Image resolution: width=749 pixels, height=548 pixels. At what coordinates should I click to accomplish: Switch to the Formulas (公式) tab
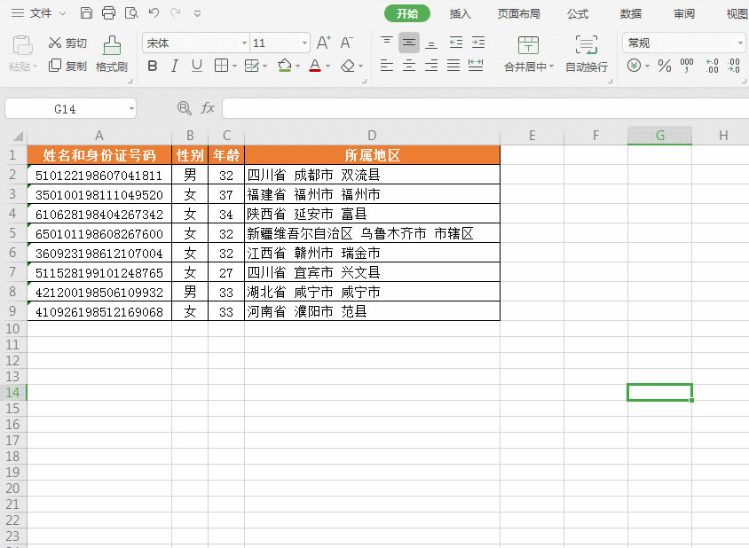point(578,14)
